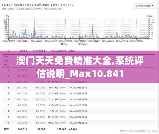Toggle the Hits series in the chart legend
This screenshot has width=159, height=134.
click(64, 44)
